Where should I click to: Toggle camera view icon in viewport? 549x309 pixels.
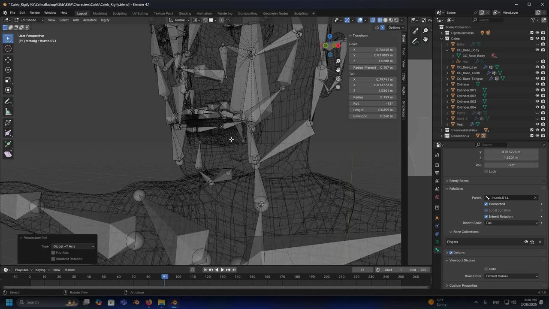[x=338, y=79]
